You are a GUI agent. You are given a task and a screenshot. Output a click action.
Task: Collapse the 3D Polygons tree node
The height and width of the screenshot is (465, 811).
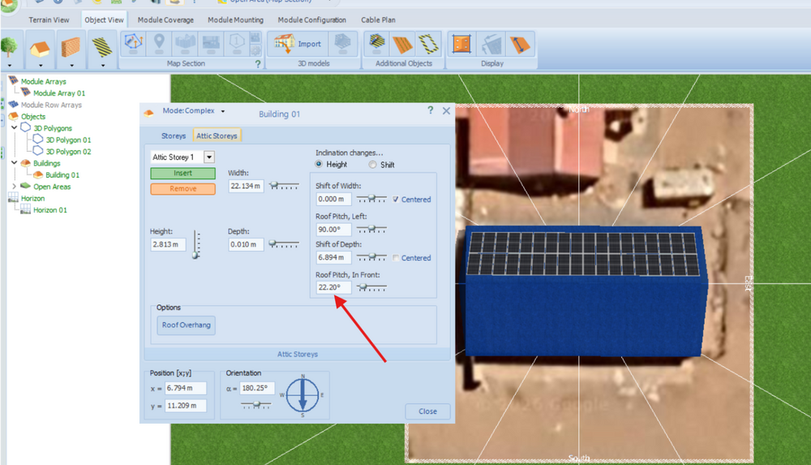[x=15, y=127]
